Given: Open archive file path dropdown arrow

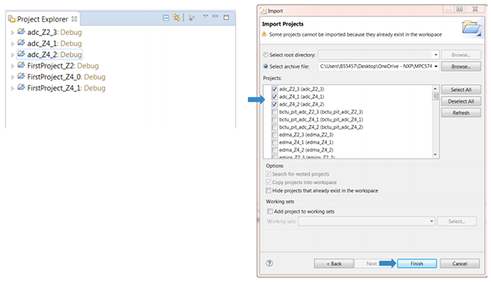Looking at the screenshot, I should click(x=436, y=66).
